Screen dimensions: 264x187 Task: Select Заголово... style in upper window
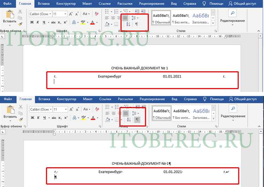click(201, 18)
